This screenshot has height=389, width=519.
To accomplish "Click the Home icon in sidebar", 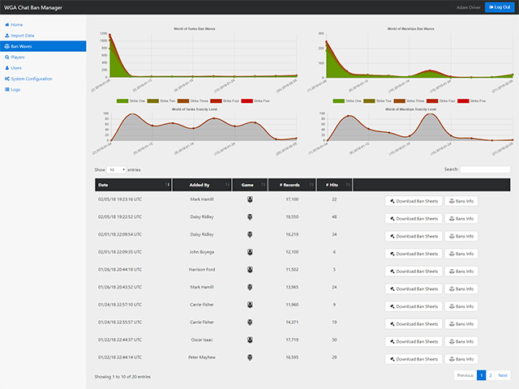I will click(x=7, y=25).
